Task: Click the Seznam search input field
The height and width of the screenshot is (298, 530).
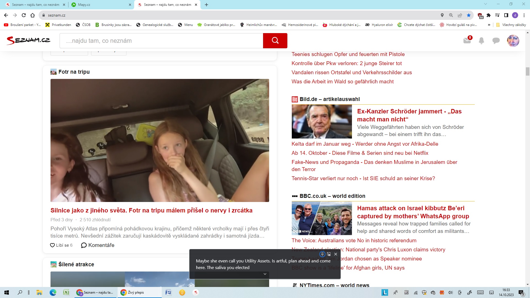Action: click(x=161, y=41)
